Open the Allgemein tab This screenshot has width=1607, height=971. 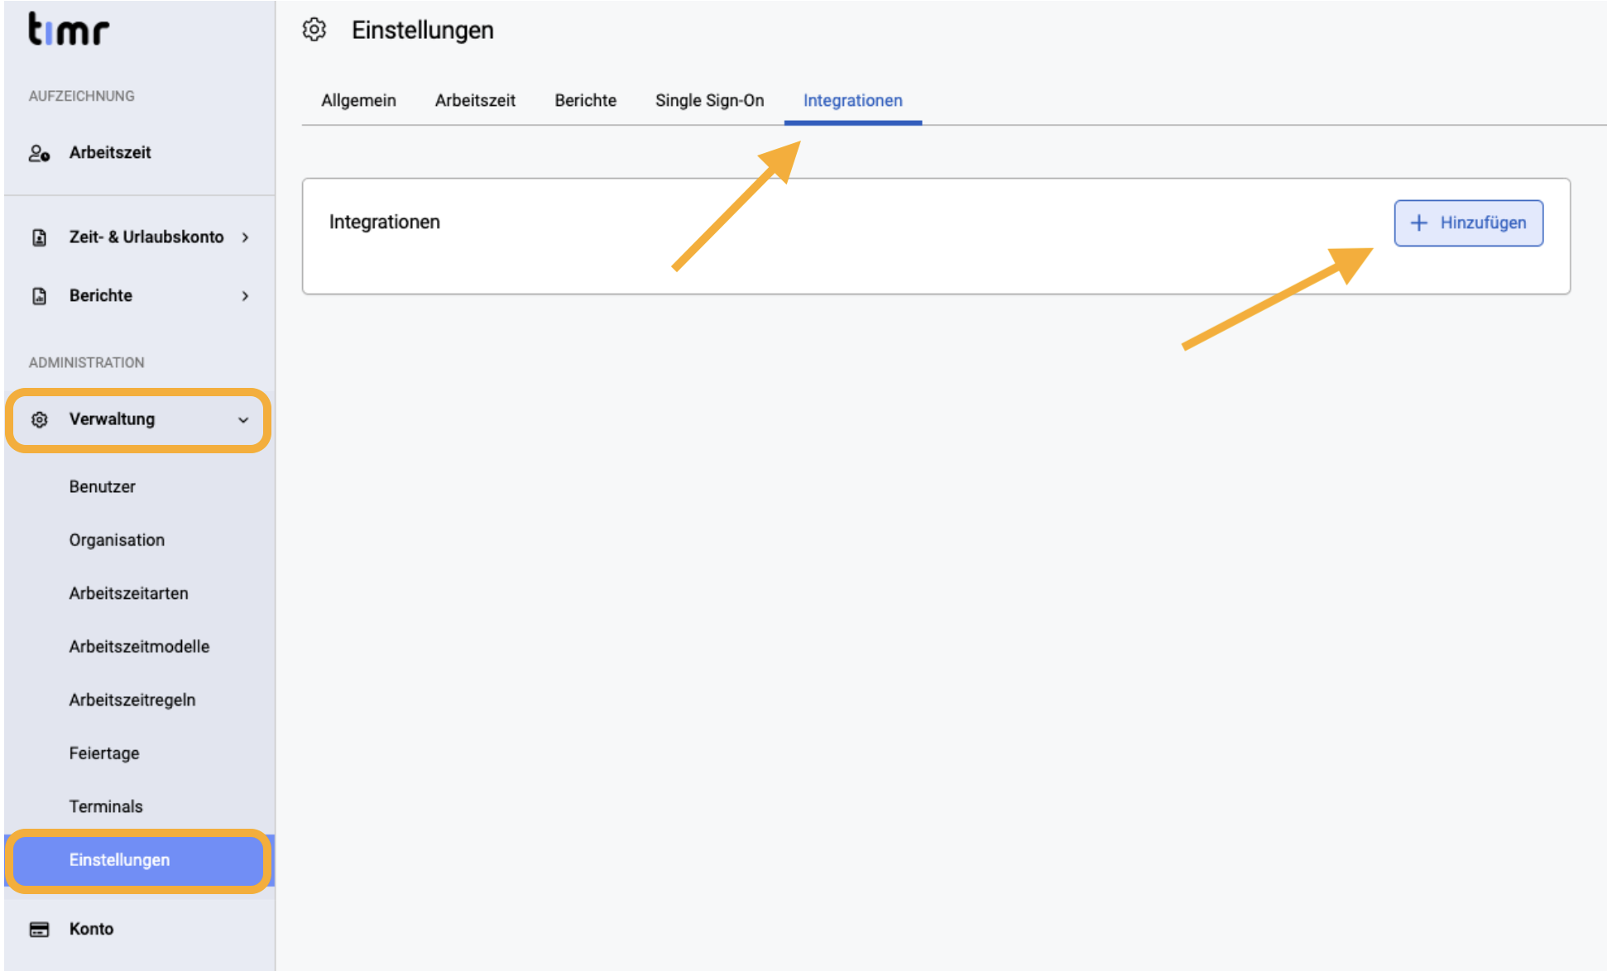click(x=358, y=100)
